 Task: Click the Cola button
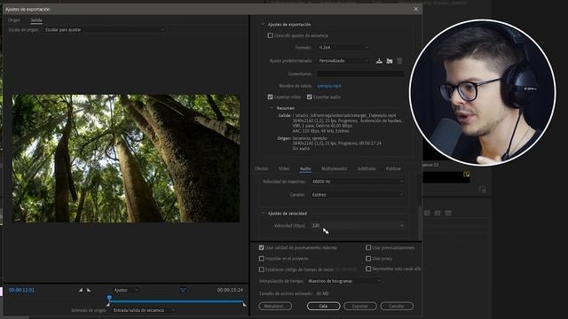(x=323, y=306)
